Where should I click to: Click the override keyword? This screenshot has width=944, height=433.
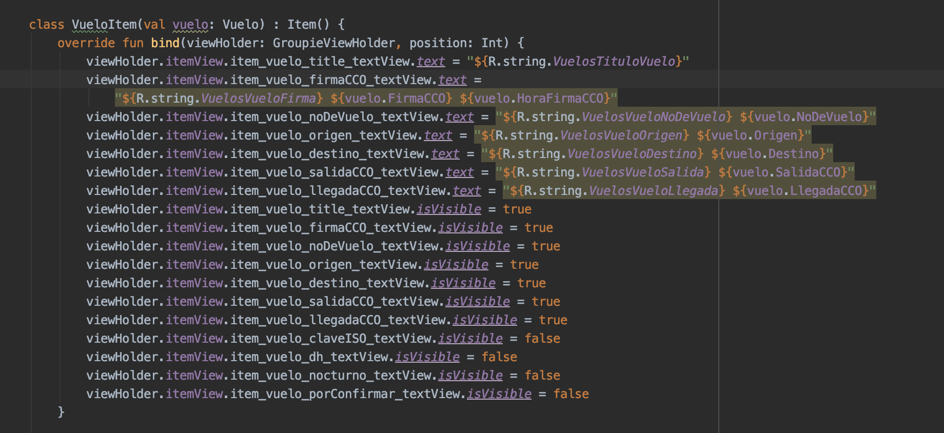(x=86, y=43)
